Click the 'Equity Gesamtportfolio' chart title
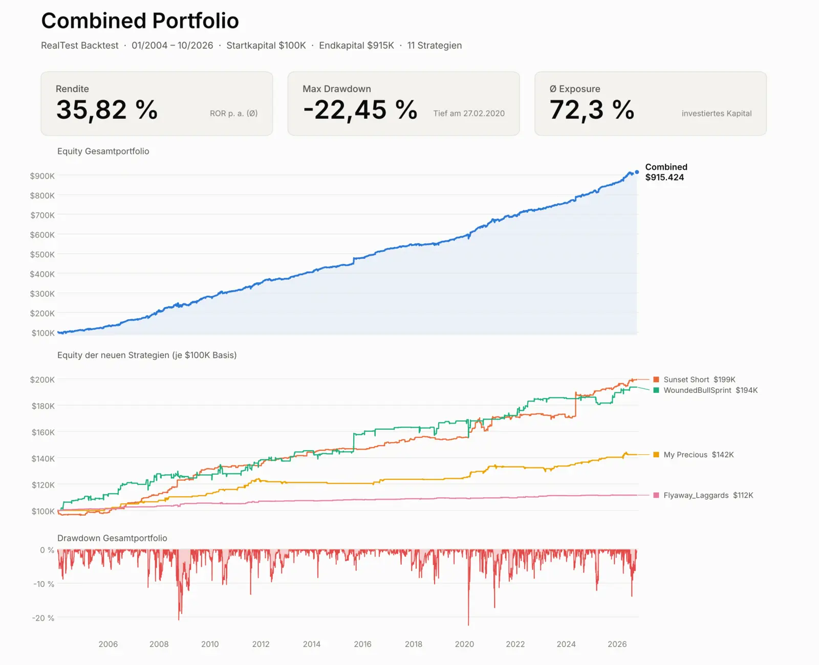 [103, 151]
